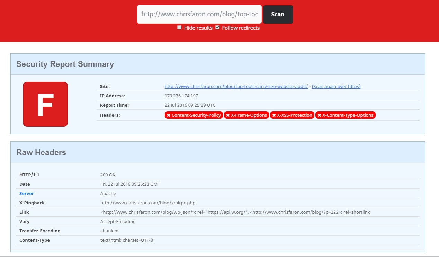This screenshot has width=439, height=257.
Task: Click the 'Follow redirects' label text
Action: [241, 28]
